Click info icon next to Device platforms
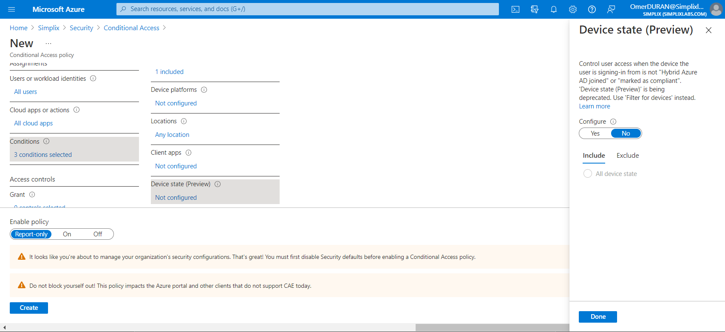 tap(204, 90)
